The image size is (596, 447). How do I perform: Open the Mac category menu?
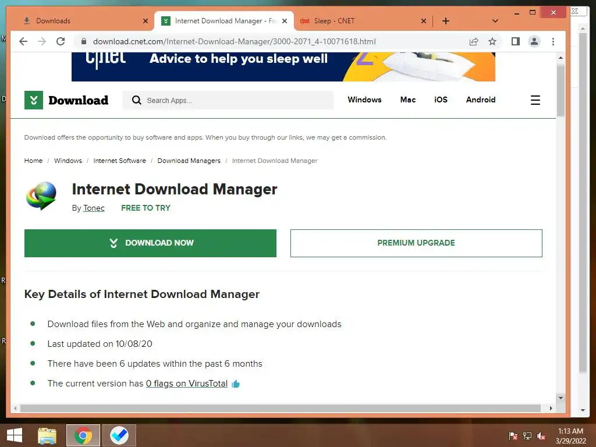point(408,100)
